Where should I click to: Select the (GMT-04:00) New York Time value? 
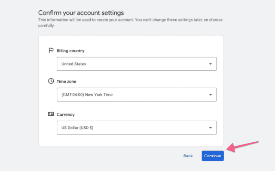[87, 95]
